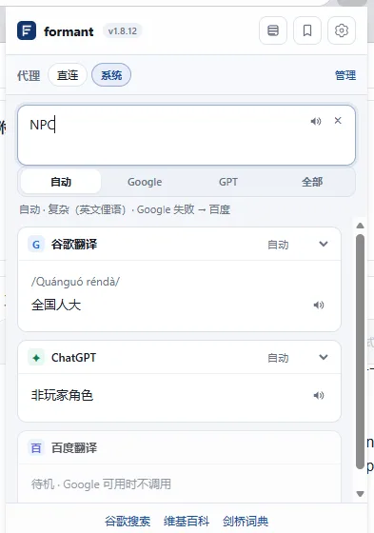Click the routing status line 自动 · 复杂
The height and width of the screenshot is (533, 374).
click(x=125, y=209)
